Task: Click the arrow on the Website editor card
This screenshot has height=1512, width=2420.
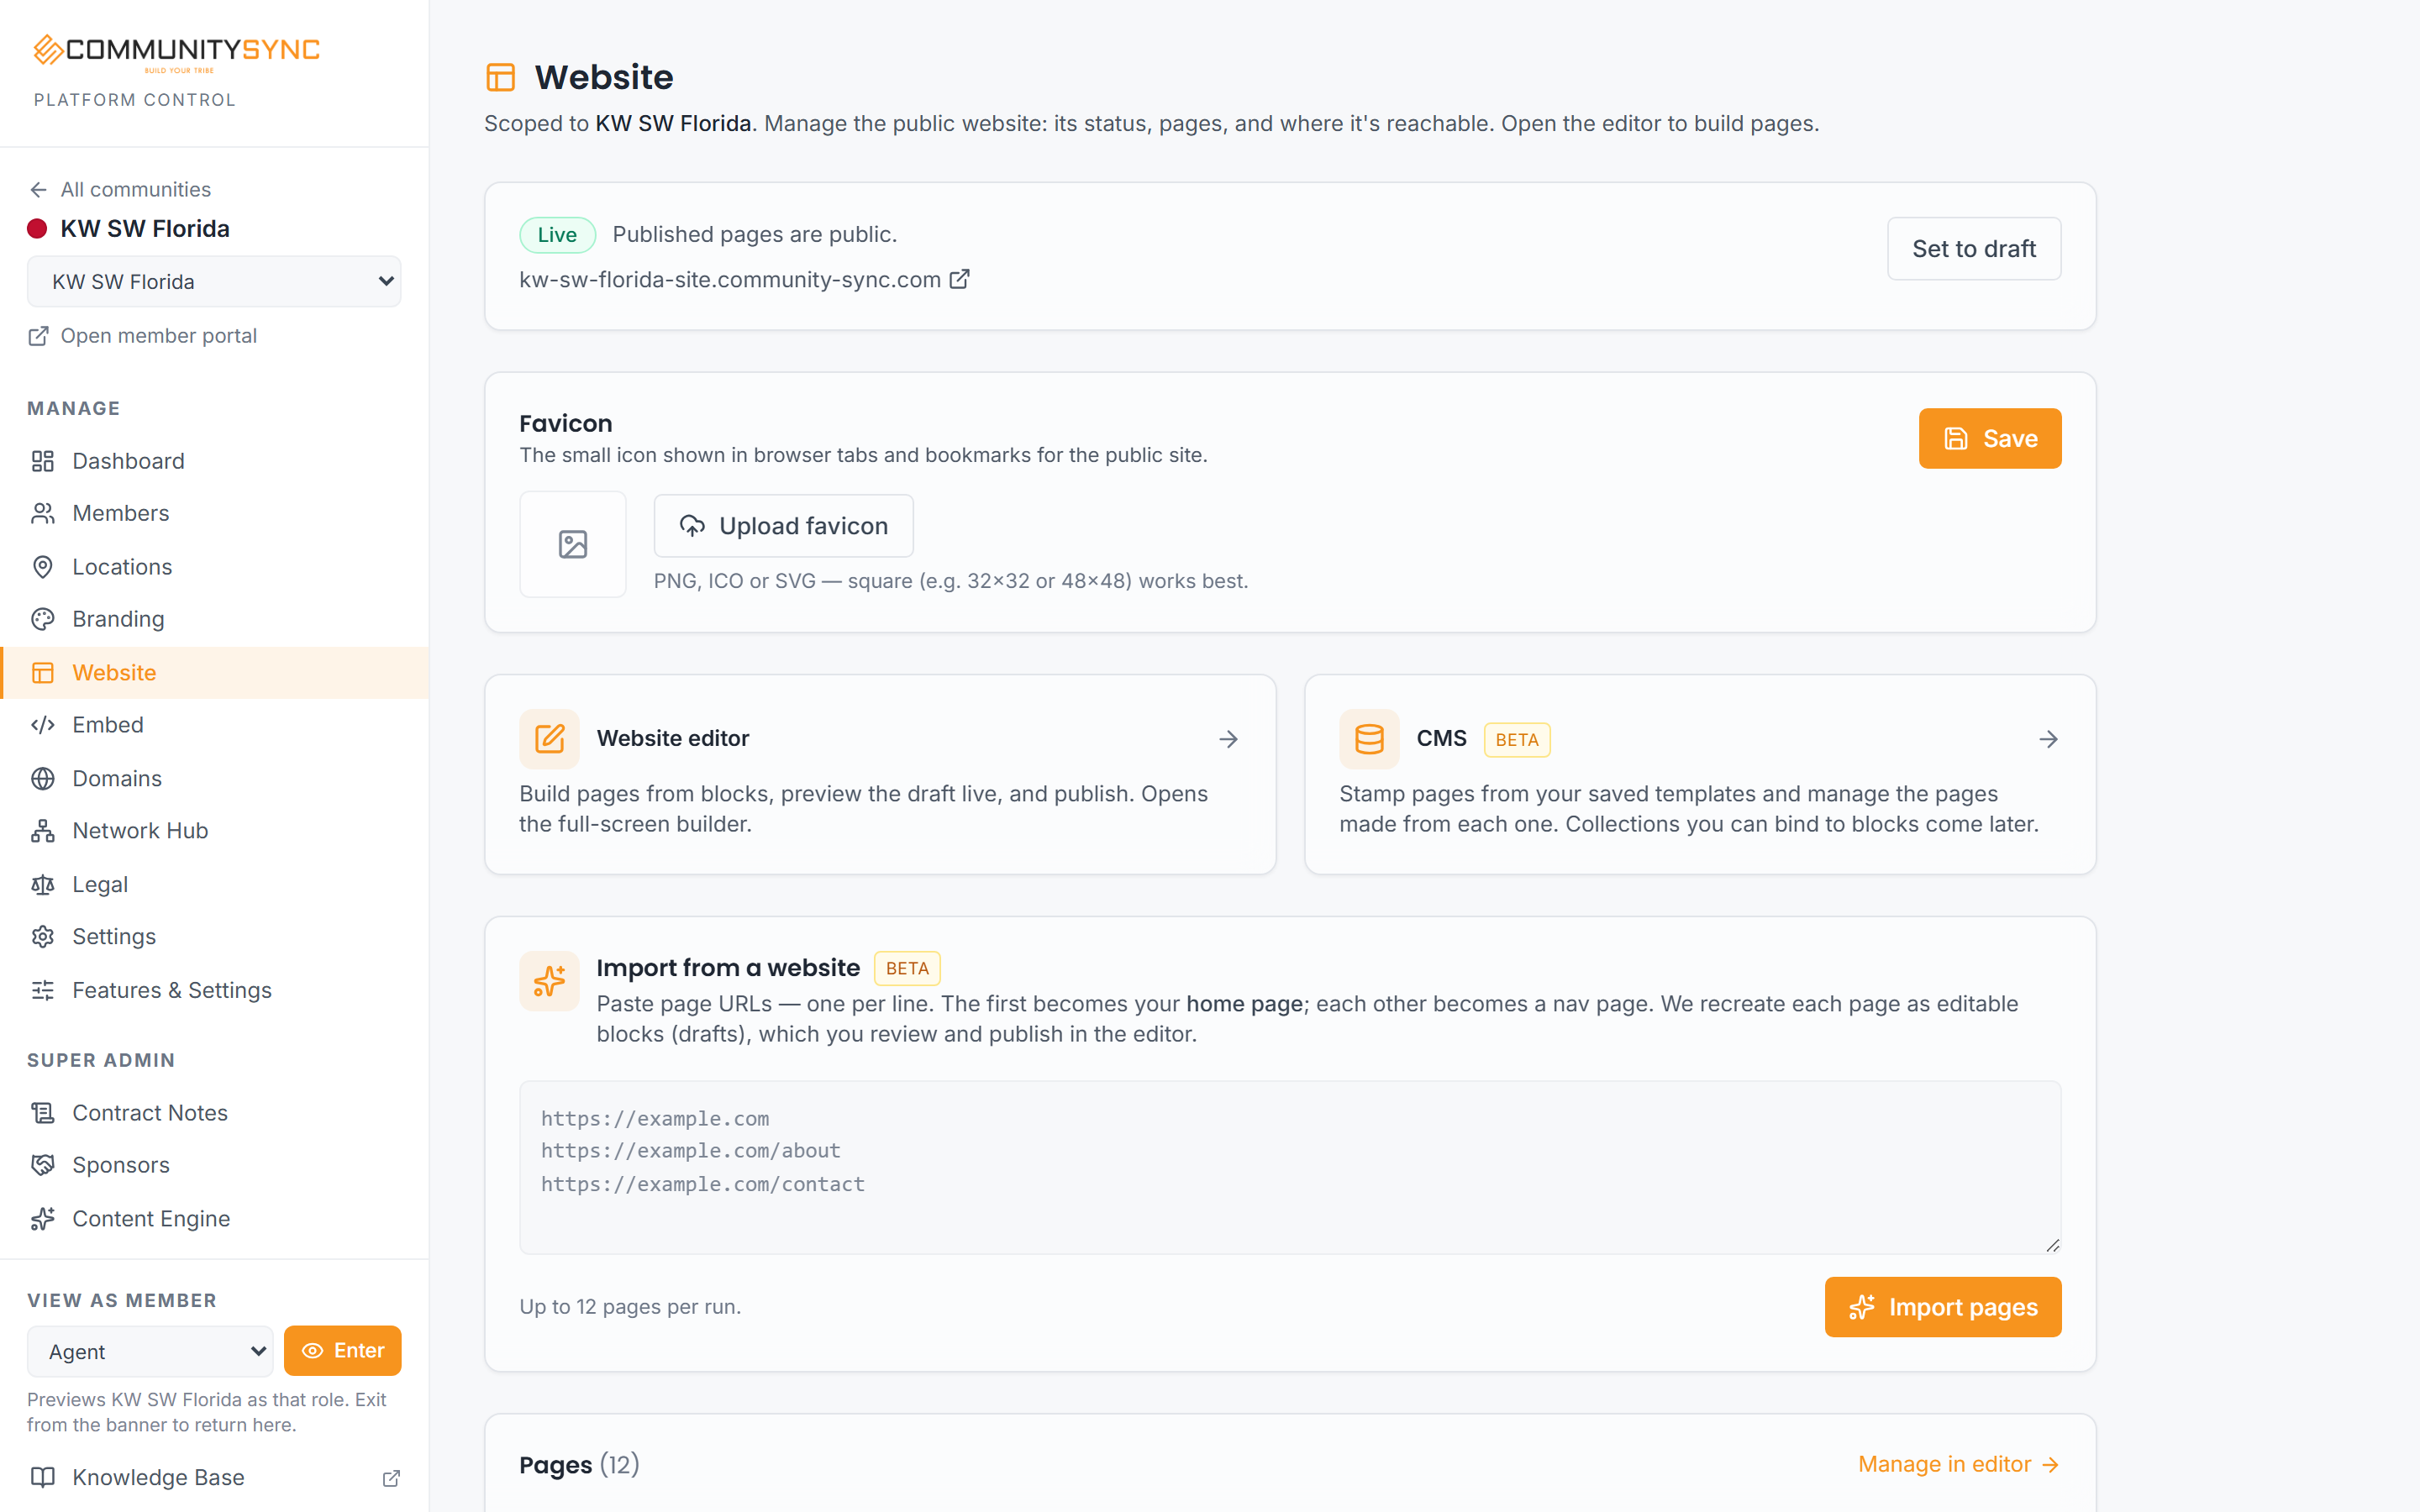Action: (x=1229, y=739)
